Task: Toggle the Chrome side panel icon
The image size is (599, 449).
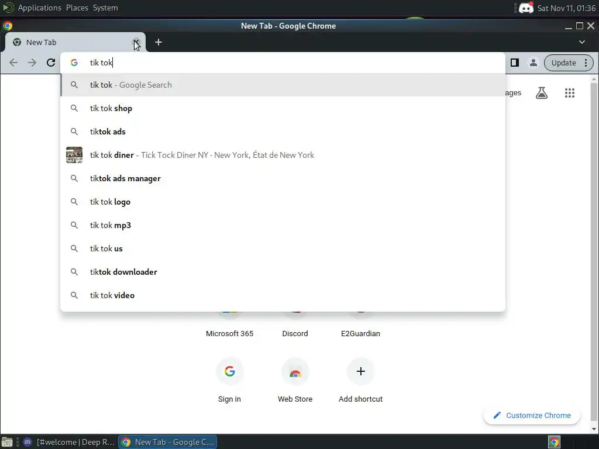Action: pos(515,63)
